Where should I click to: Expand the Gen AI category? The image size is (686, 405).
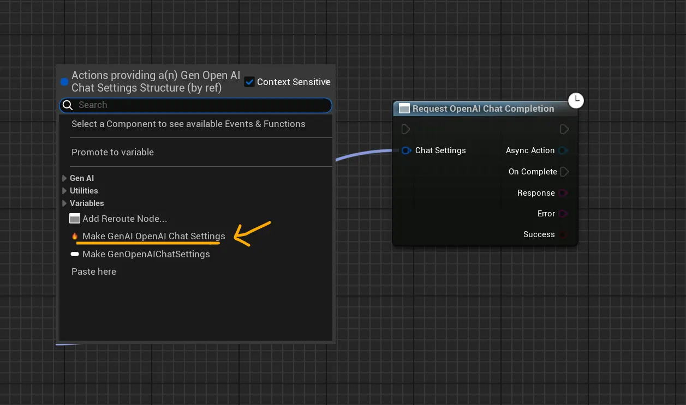coord(64,178)
